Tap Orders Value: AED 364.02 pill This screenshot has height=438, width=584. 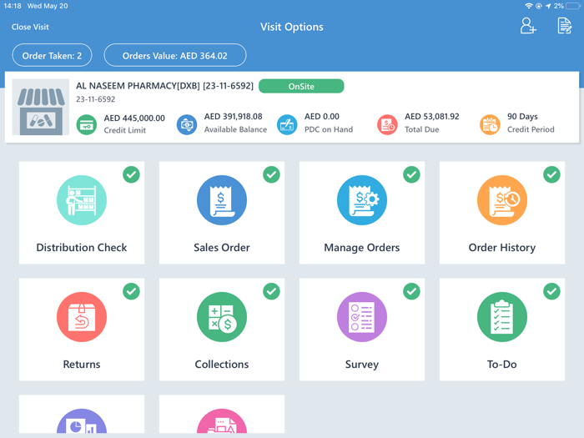point(175,55)
